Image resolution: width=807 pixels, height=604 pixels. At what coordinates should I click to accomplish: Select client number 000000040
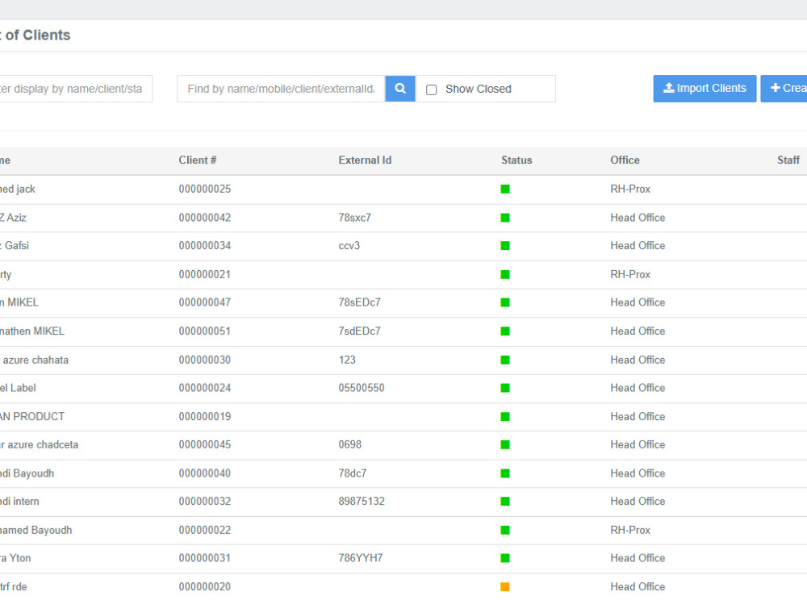point(205,473)
